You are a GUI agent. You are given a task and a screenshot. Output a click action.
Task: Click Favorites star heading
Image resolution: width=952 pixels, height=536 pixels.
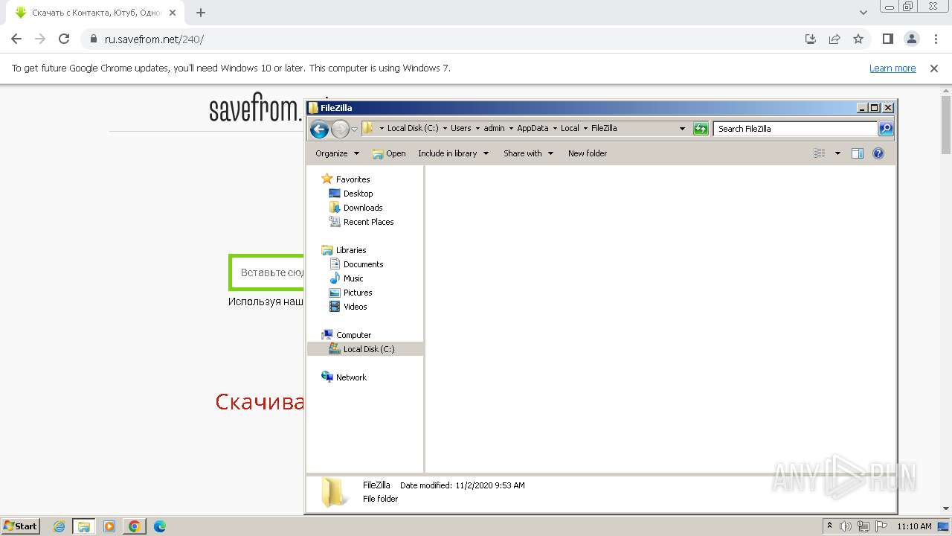(353, 179)
